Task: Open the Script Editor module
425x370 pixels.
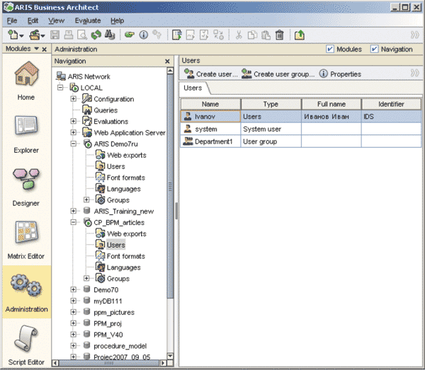Action: (x=26, y=345)
